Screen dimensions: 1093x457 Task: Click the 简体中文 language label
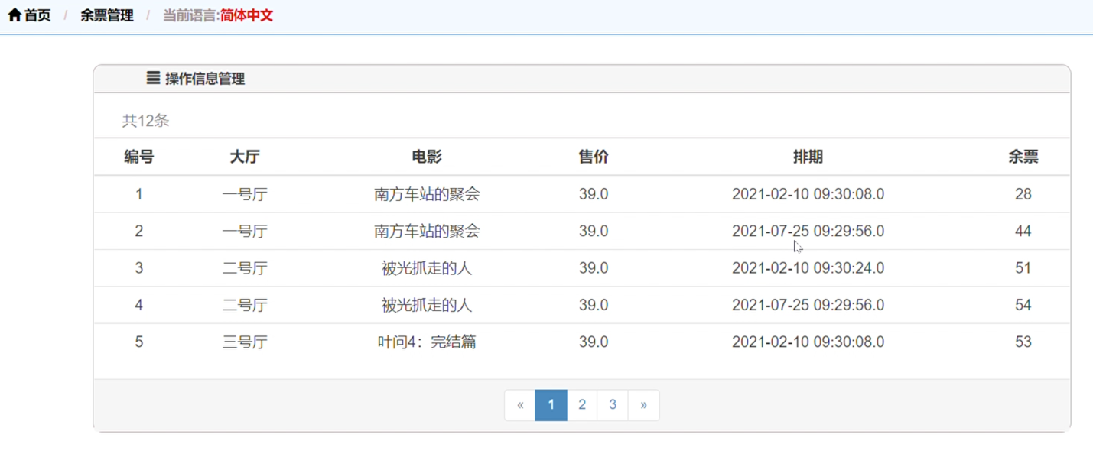pos(246,15)
